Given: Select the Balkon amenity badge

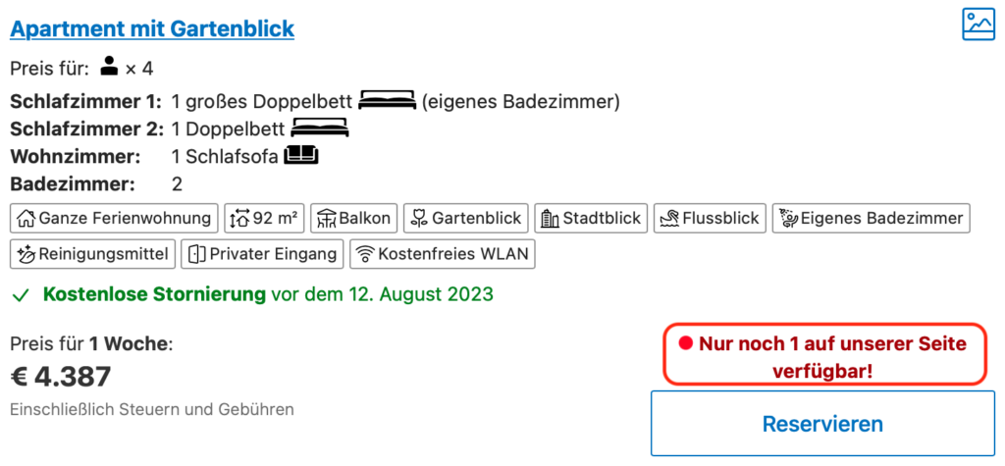Looking at the screenshot, I should coord(353,218).
